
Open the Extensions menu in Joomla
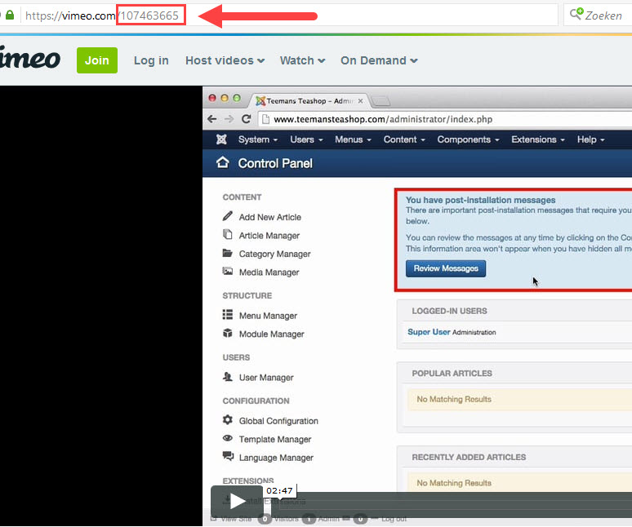tap(538, 139)
